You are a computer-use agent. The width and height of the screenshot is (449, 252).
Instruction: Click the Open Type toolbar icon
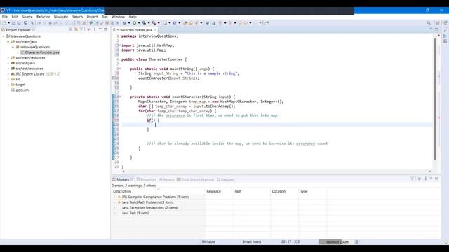(x=185, y=23)
